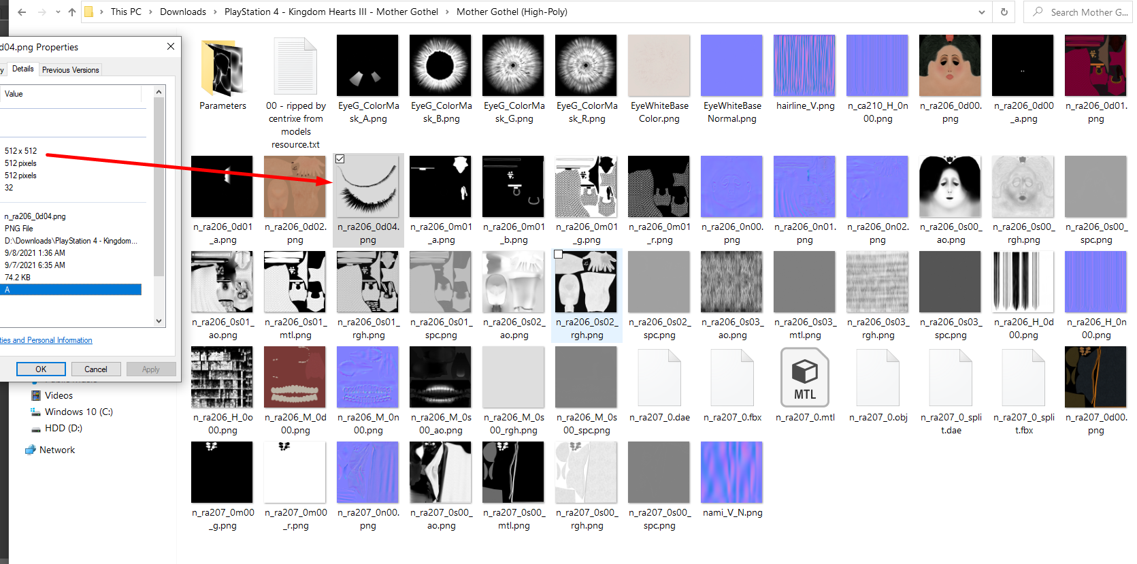Image resolution: width=1137 pixels, height=564 pixels.
Task: Close the Properties dialog
Action: [171, 46]
